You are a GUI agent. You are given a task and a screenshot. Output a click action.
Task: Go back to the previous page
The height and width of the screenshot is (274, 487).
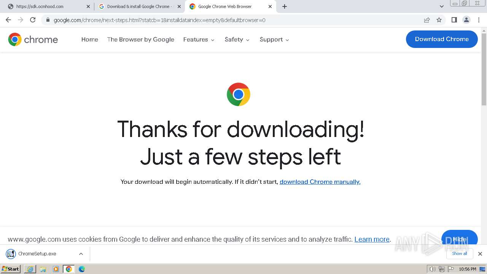pyautogui.click(x=8, y=20)
